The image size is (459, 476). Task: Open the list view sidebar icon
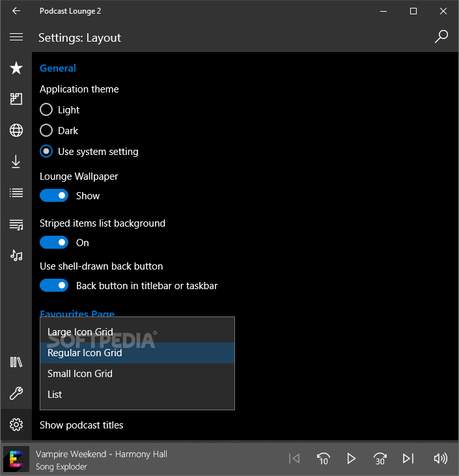coord(16,193)
